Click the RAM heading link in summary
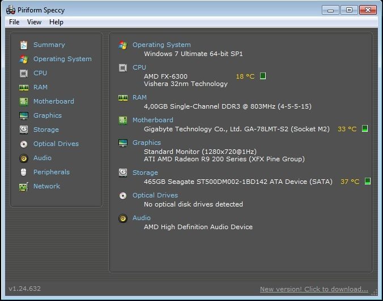 [x=140, y=97]
